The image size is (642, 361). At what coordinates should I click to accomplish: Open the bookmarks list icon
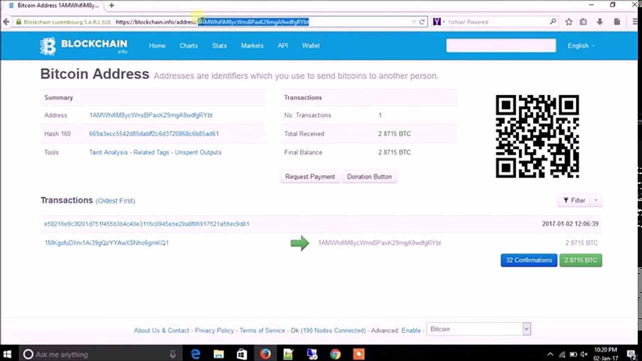pyautogui.click(x=583, y=22)
